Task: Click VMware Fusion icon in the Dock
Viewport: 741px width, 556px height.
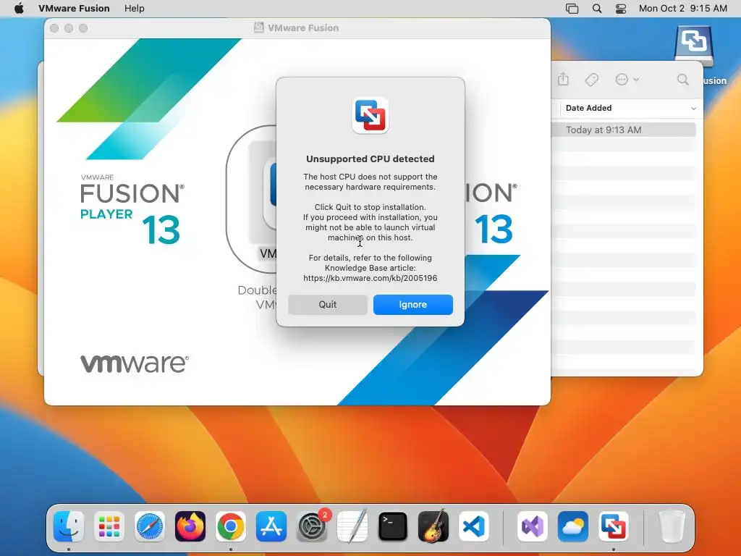Action: point(614,526)
